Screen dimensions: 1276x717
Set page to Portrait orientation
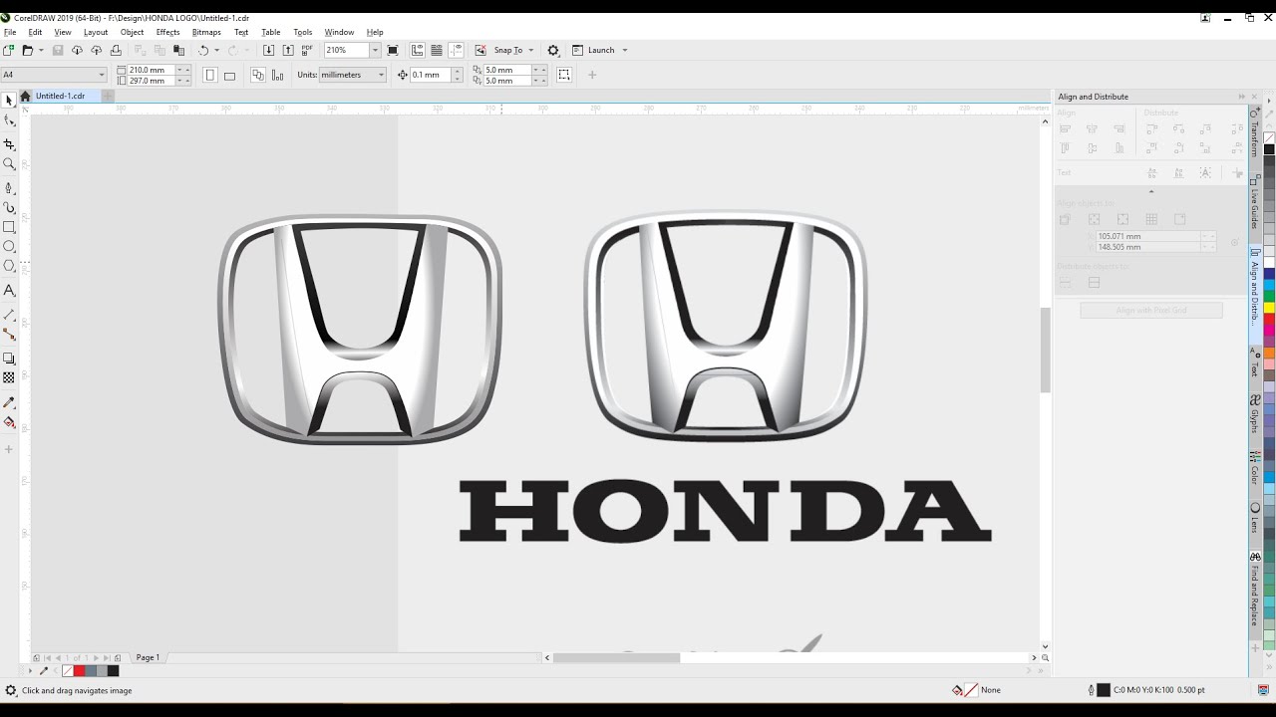coord(210,75)
